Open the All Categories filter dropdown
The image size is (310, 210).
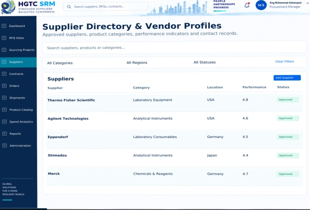point(60,63)
